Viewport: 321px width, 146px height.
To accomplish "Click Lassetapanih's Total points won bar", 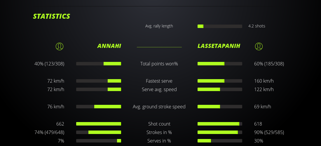I will (220, 64).
